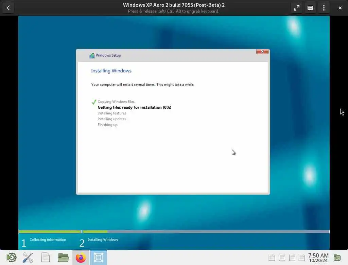
Task: Select Getting files ready for installation (0%)
Action: [135, 108]
